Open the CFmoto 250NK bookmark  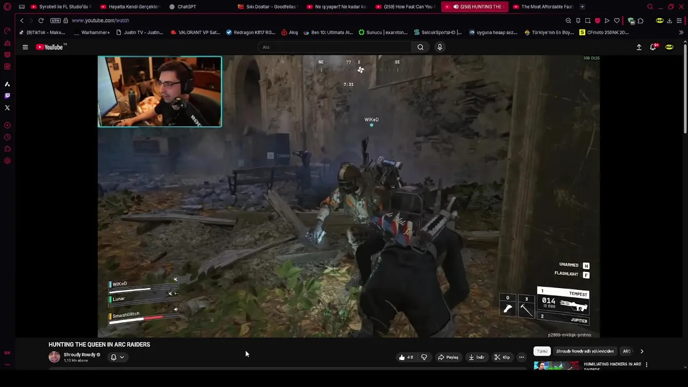point(604,32)
